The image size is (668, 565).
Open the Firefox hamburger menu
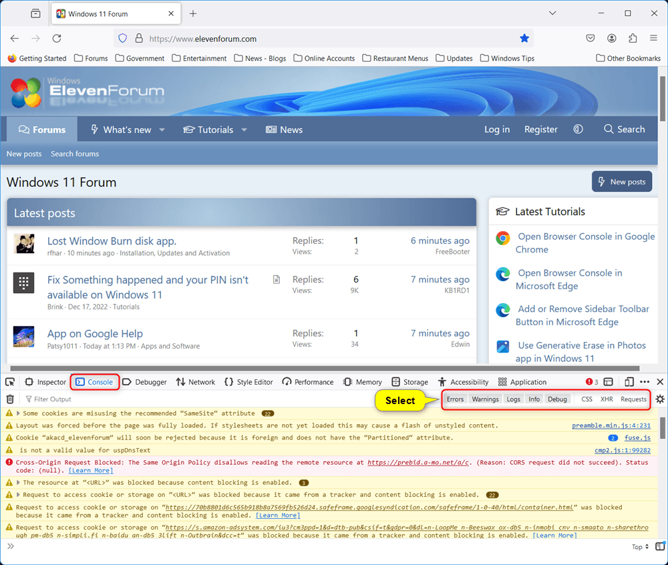(653, 38)
